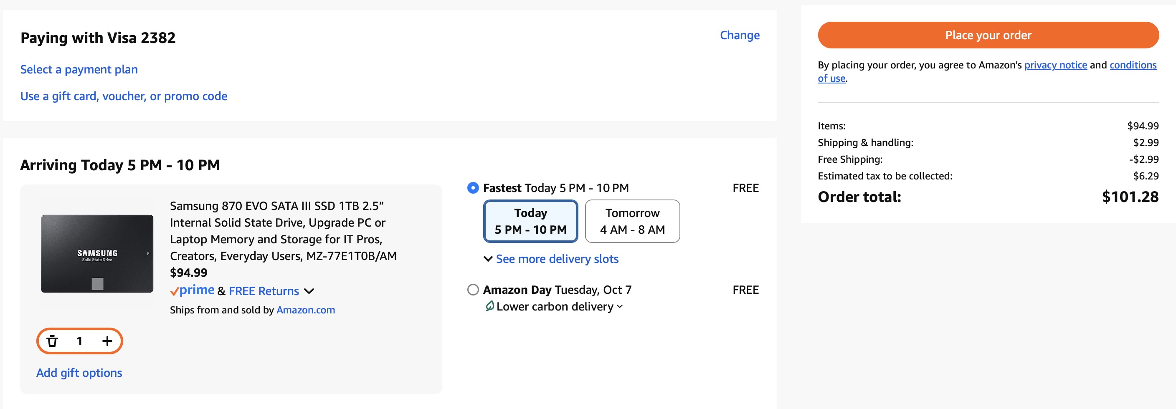Select the Fastest Today delivery radio button
Viewport: 1176px width, 409px height.
[473, 188]
